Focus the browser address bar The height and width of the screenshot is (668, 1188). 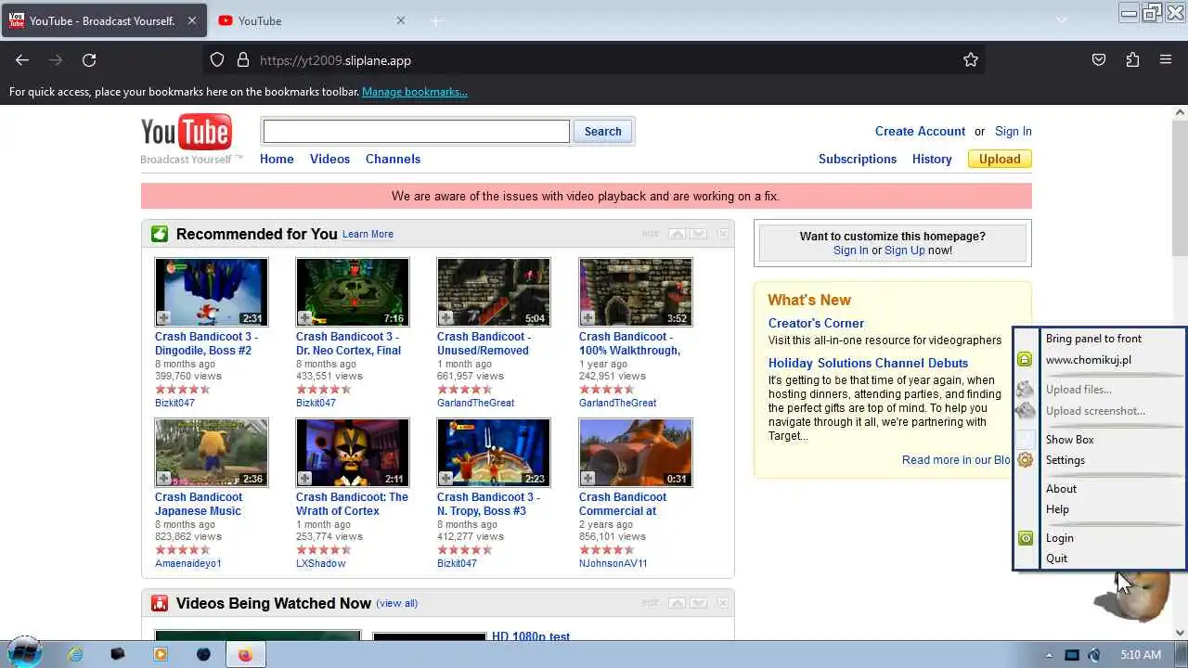[594, 60]
